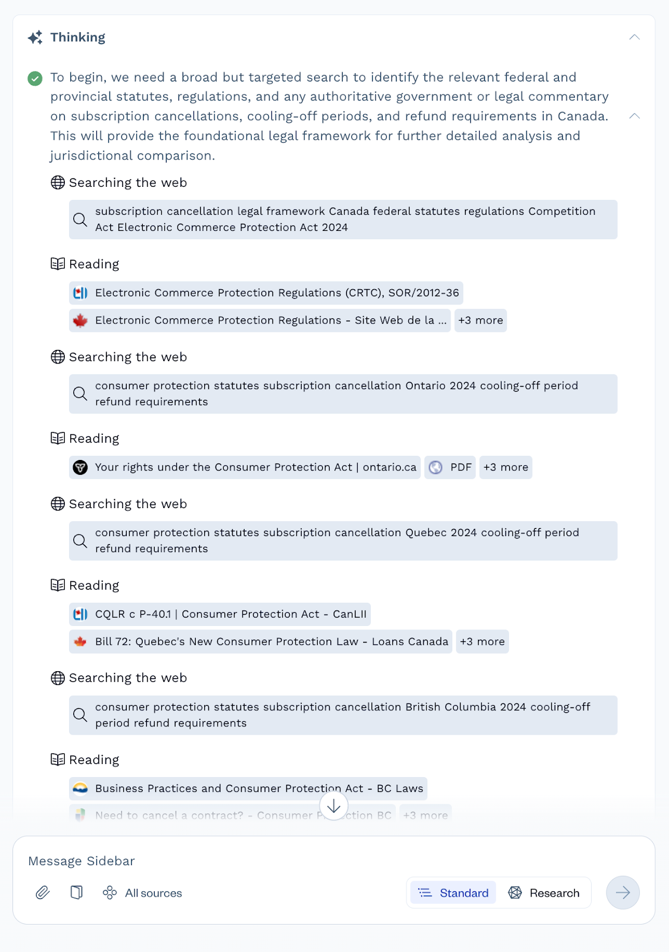Switch to Research mode
669x952 pixels.
pyautogui.click(x=544, y=892)
